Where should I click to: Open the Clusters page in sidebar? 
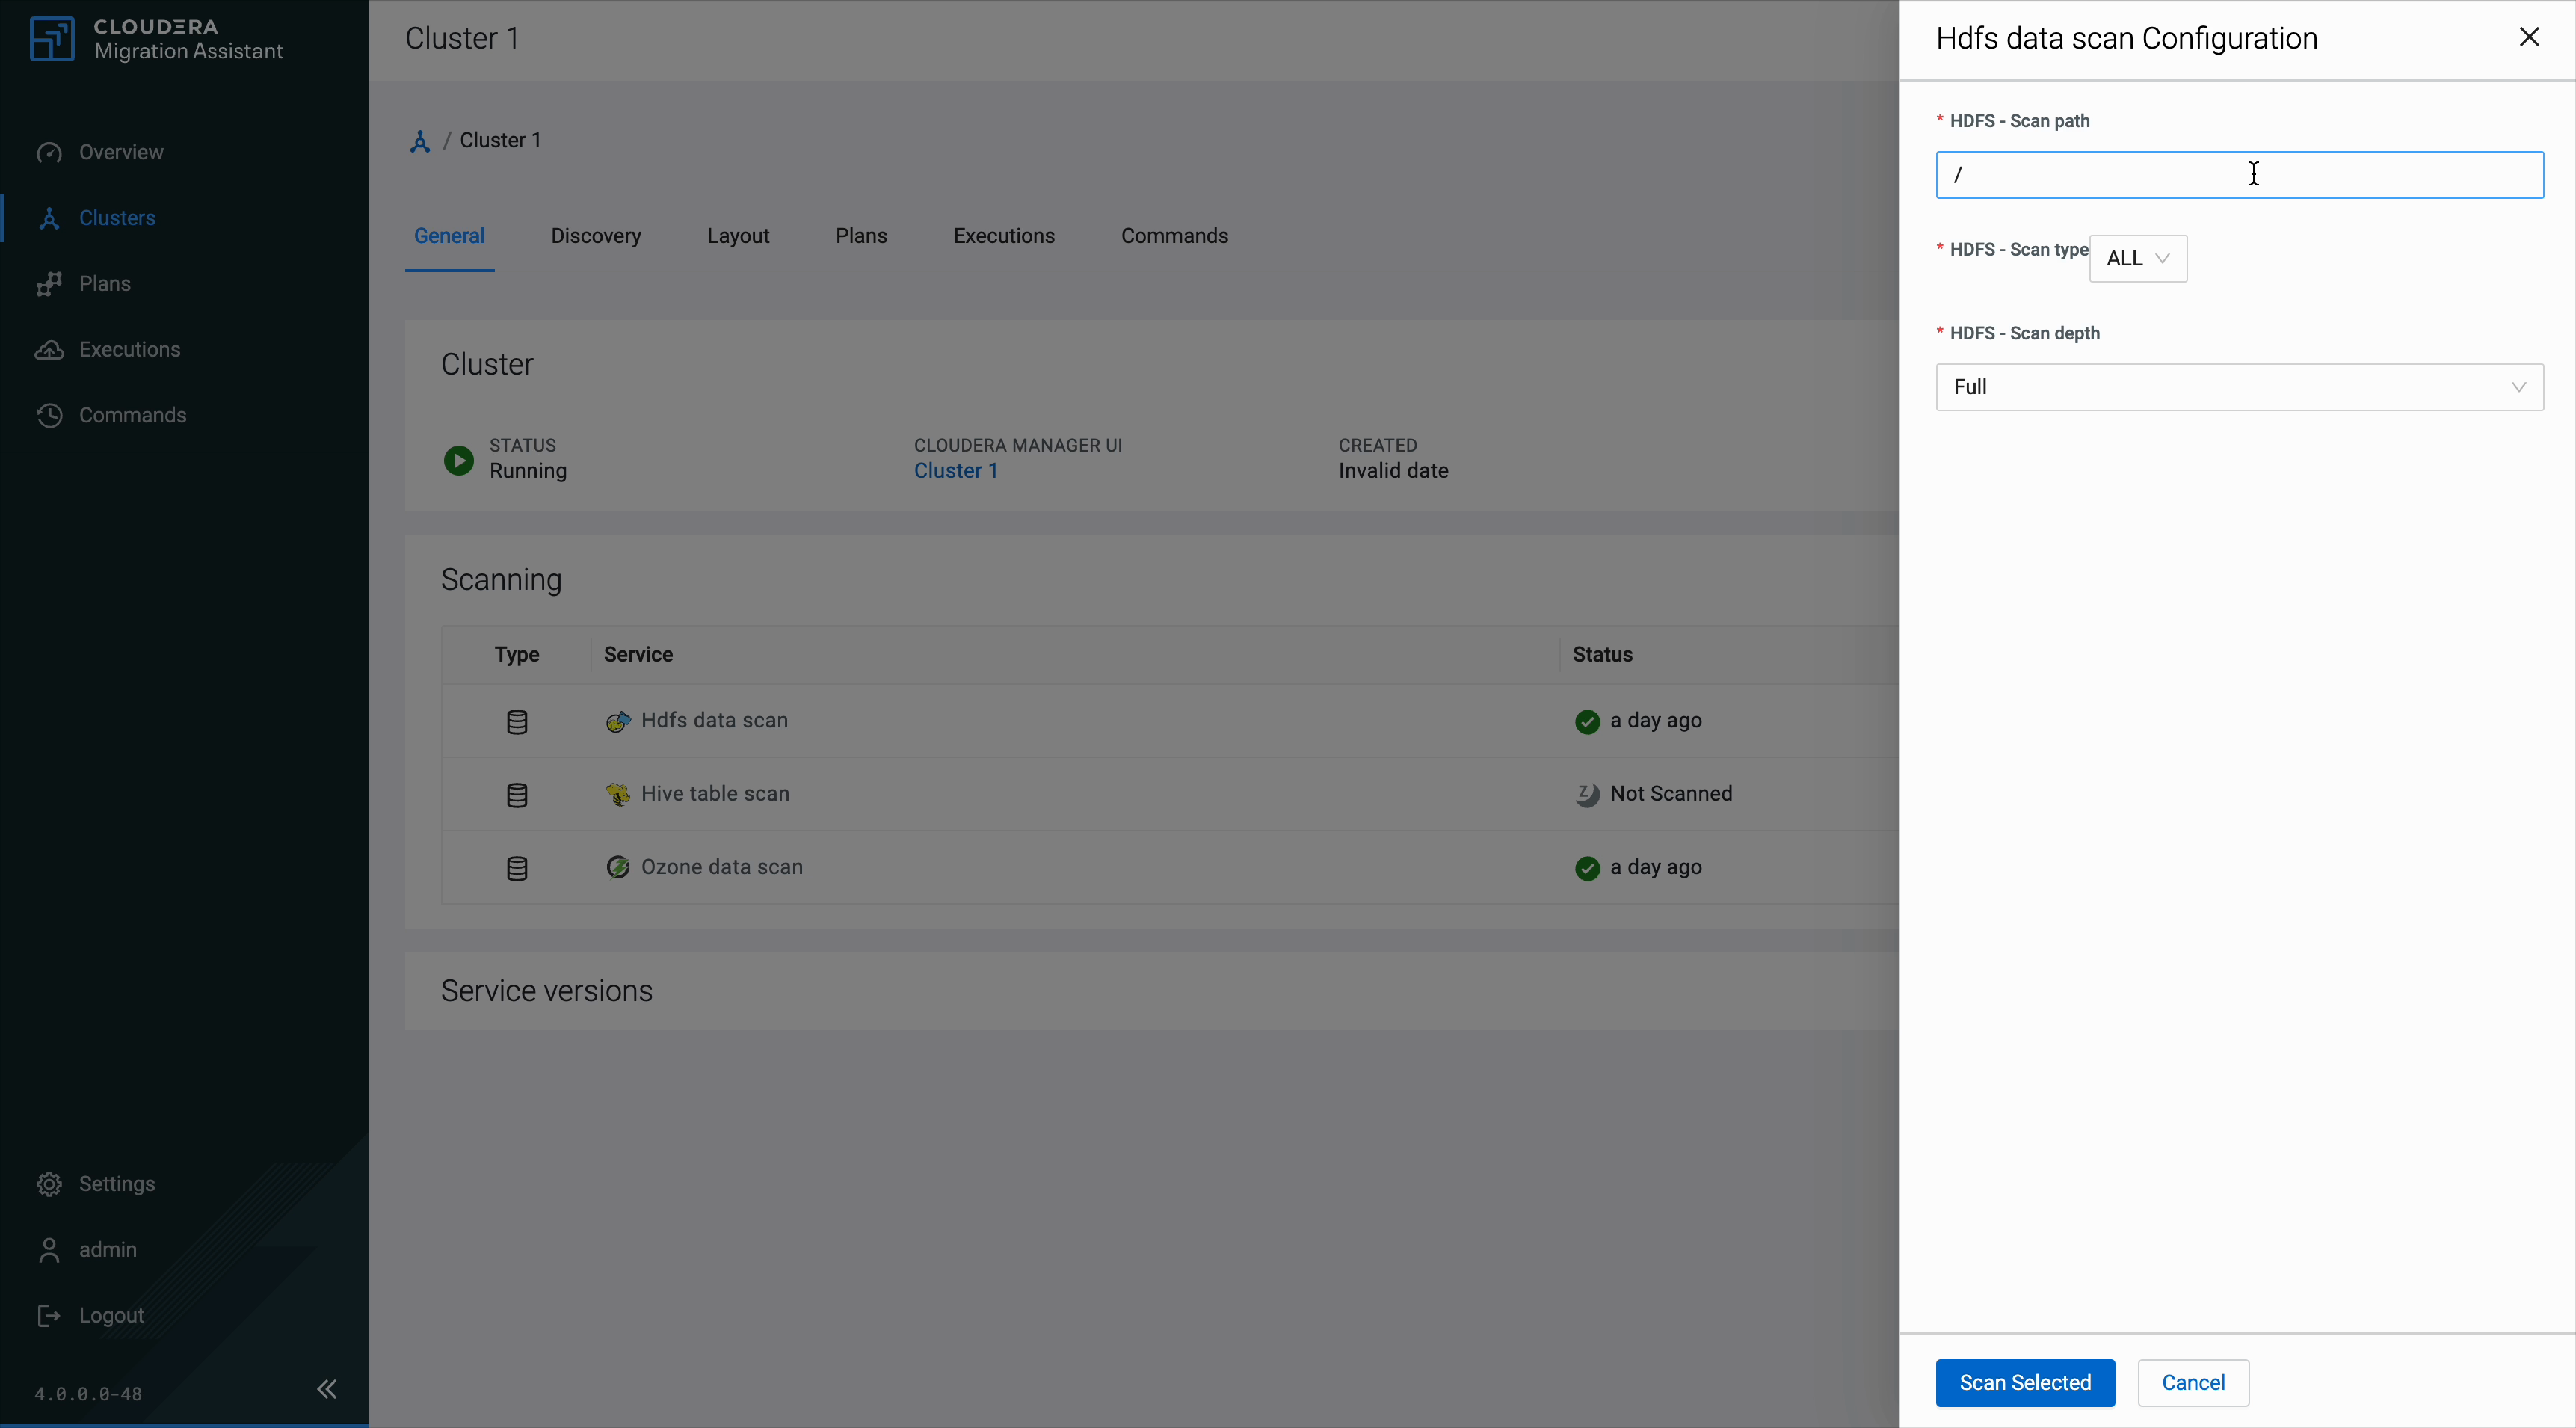click(96, 218)
